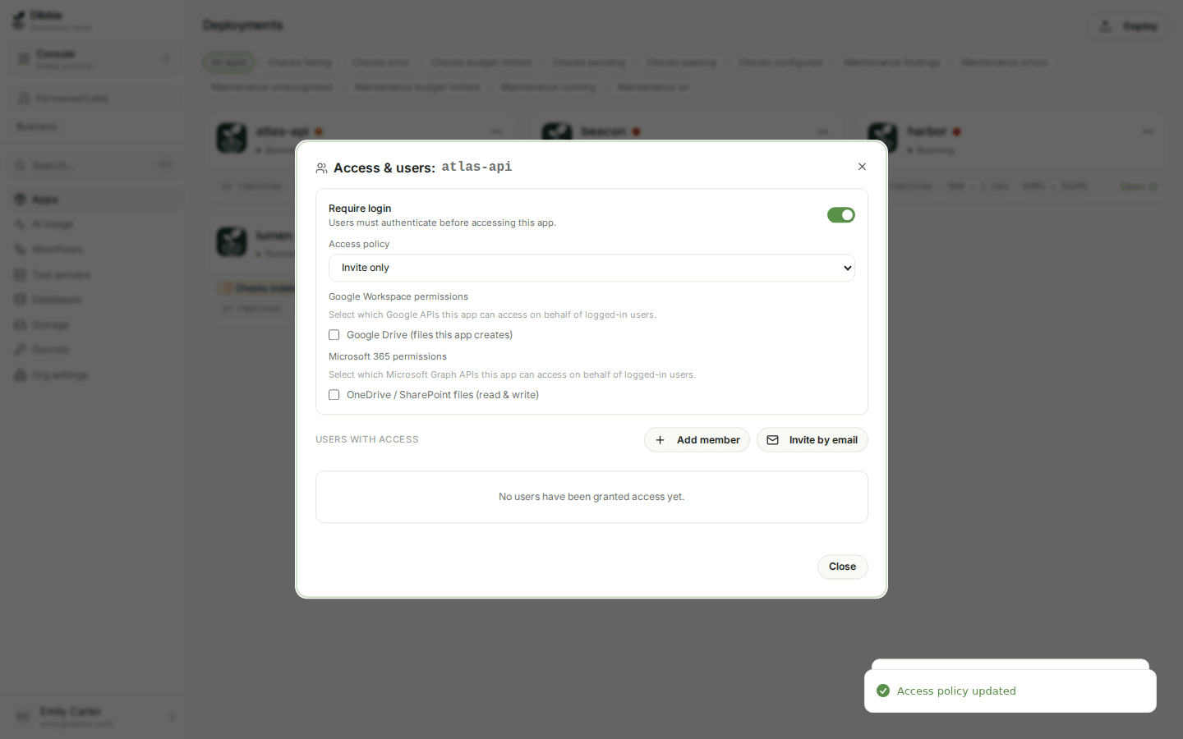Select the Checks error filter chip
This screenshot has height=739, width=1183.
[381, 62]
